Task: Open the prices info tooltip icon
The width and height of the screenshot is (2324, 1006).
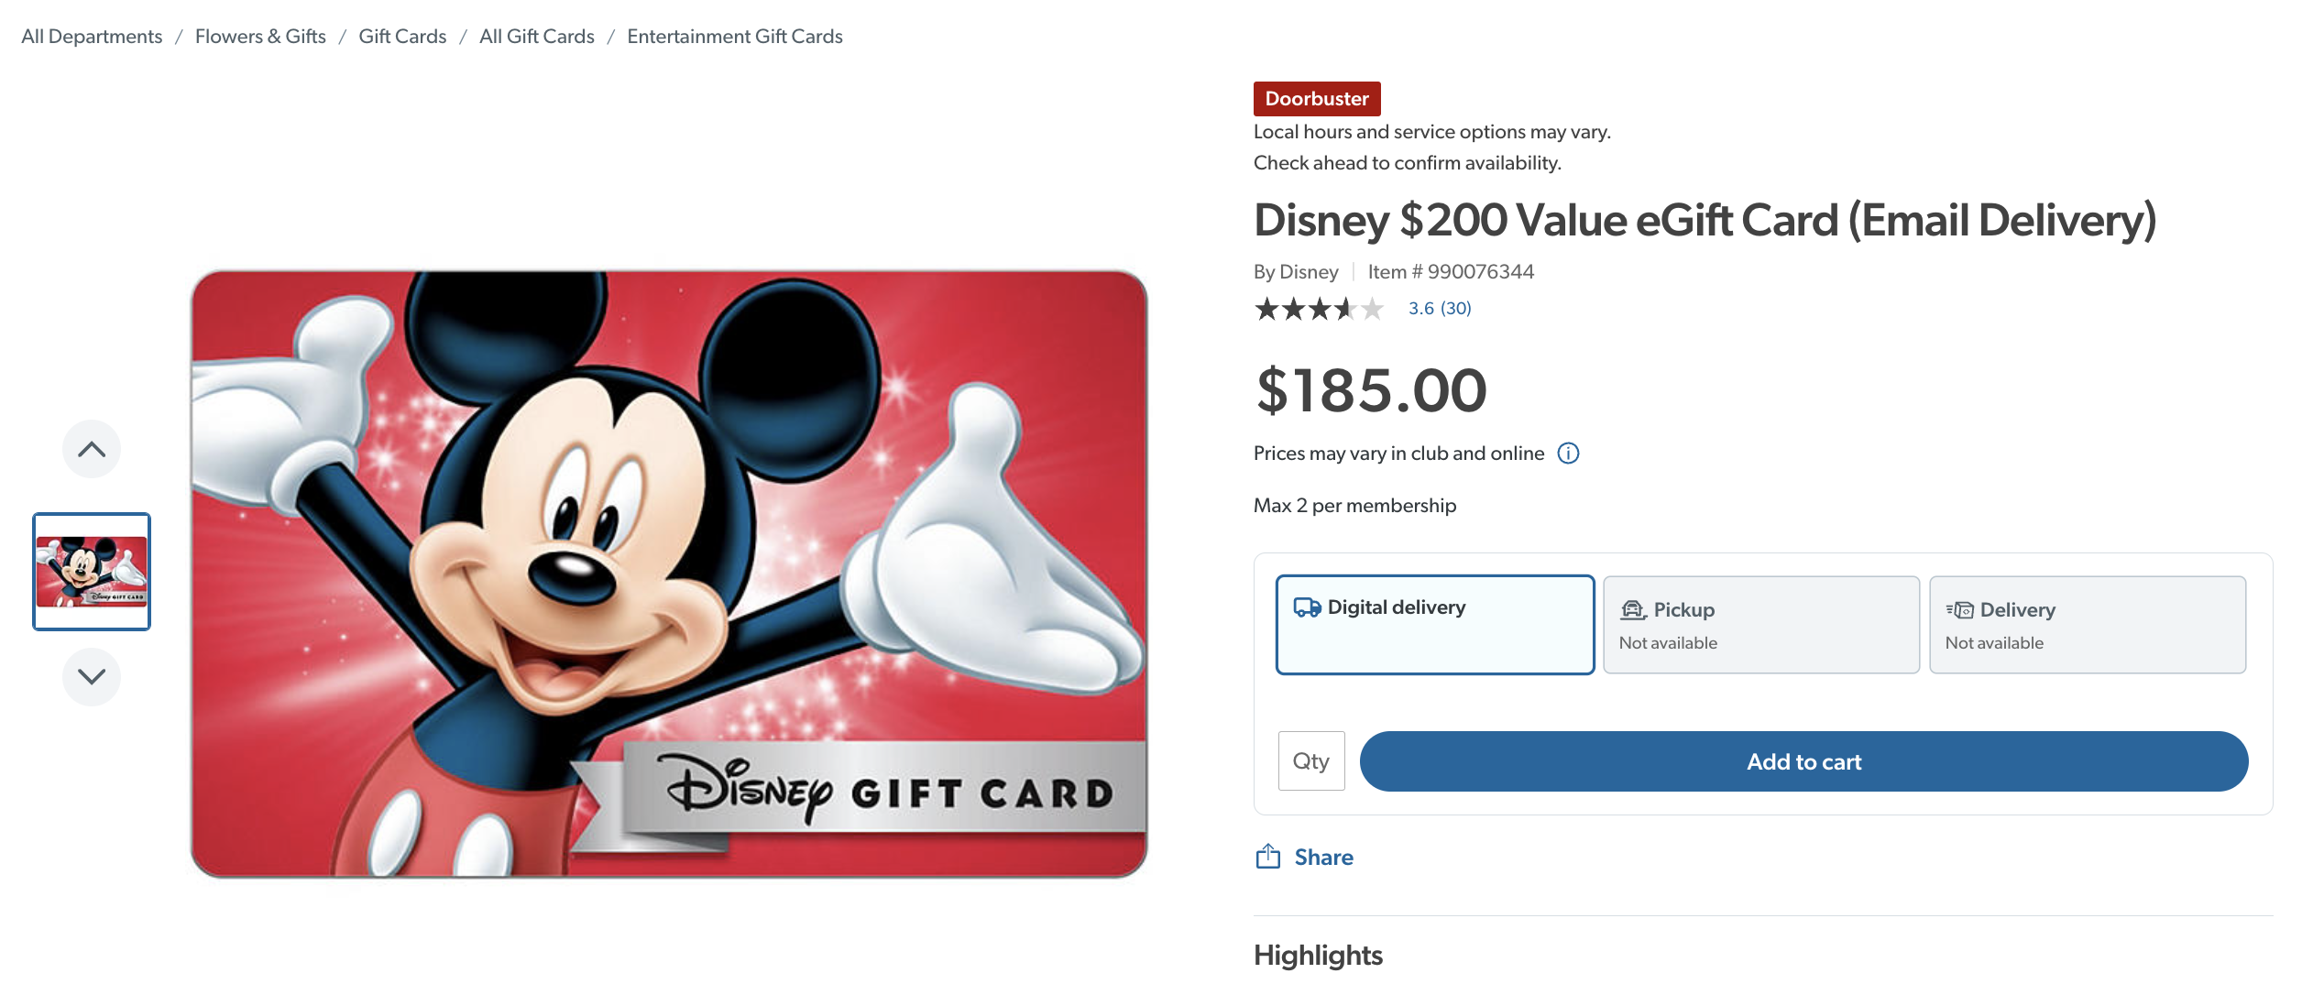Action: click(1568, 453)
